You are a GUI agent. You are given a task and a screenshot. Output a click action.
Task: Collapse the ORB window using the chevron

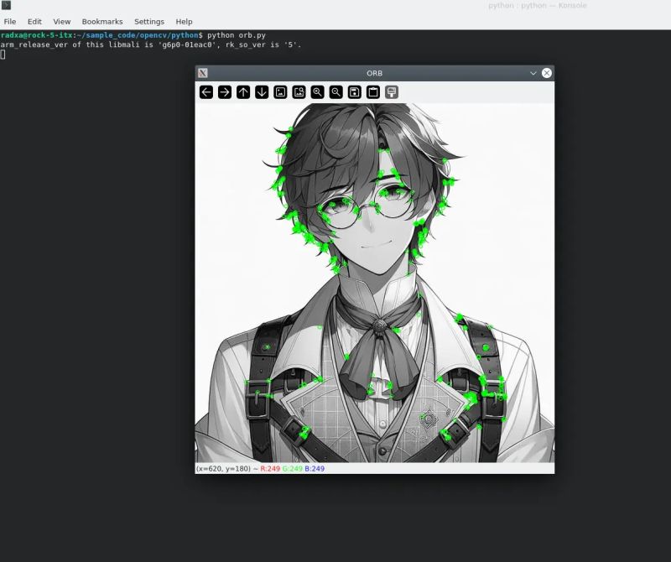(534, 73)
